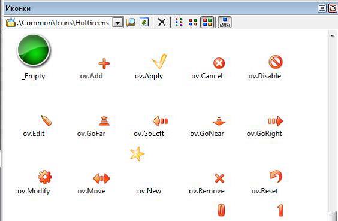Click the ov.New label text

tap(149, 191)
